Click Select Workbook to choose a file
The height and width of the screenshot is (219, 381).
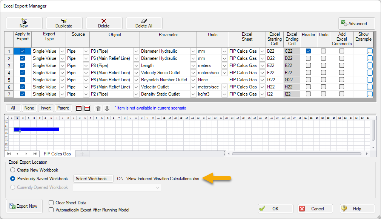(x=93, y=178)
